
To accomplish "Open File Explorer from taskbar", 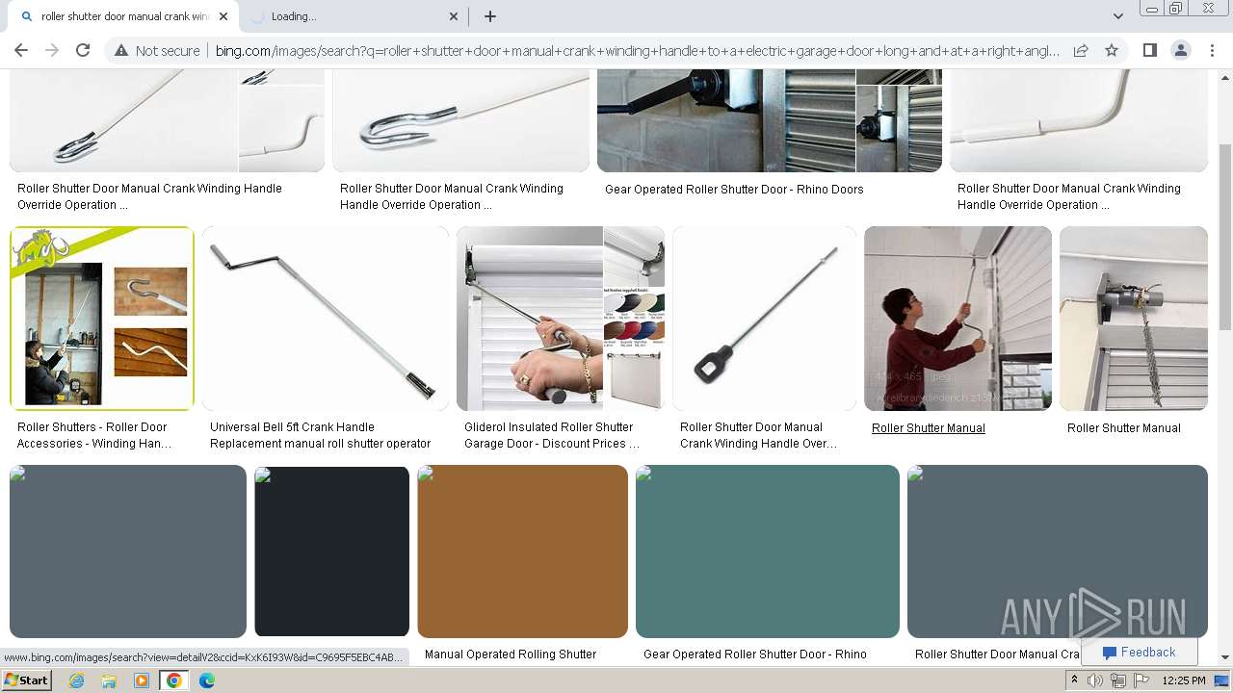I will (109, 680).
